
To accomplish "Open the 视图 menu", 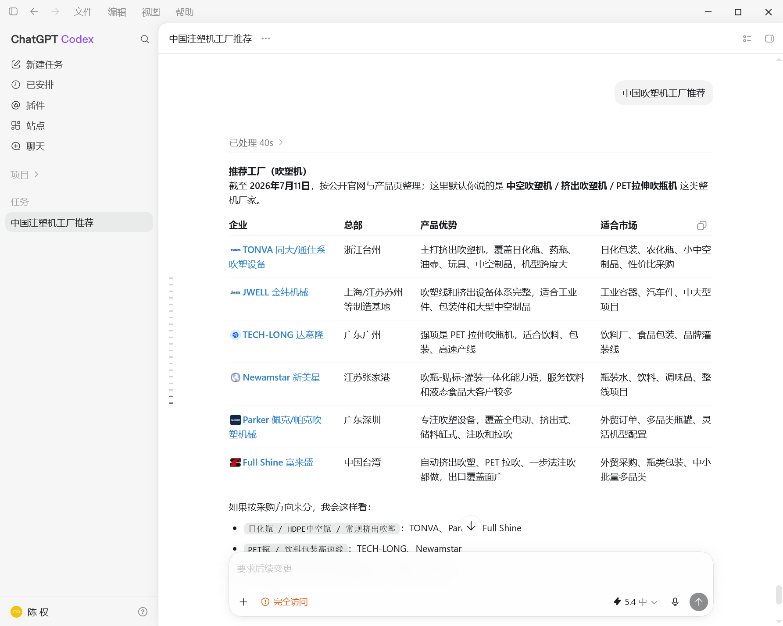I will (x=151, y=12).
